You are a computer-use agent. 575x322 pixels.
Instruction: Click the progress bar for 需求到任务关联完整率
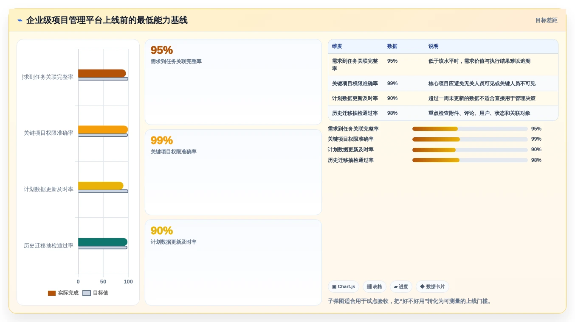470,129
